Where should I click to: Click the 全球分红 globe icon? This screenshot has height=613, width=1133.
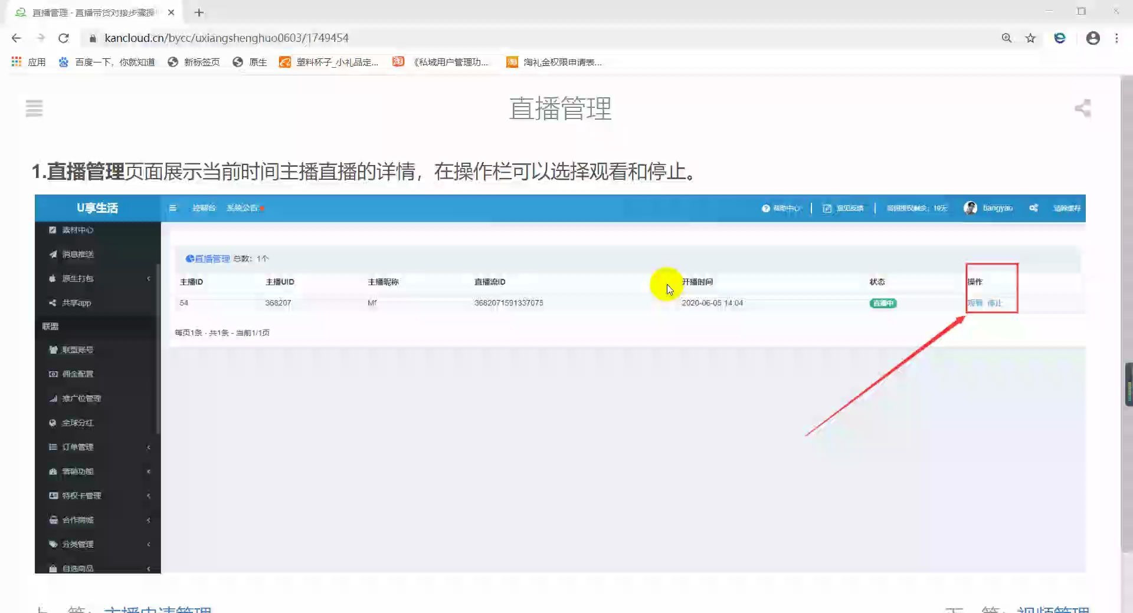53,423
